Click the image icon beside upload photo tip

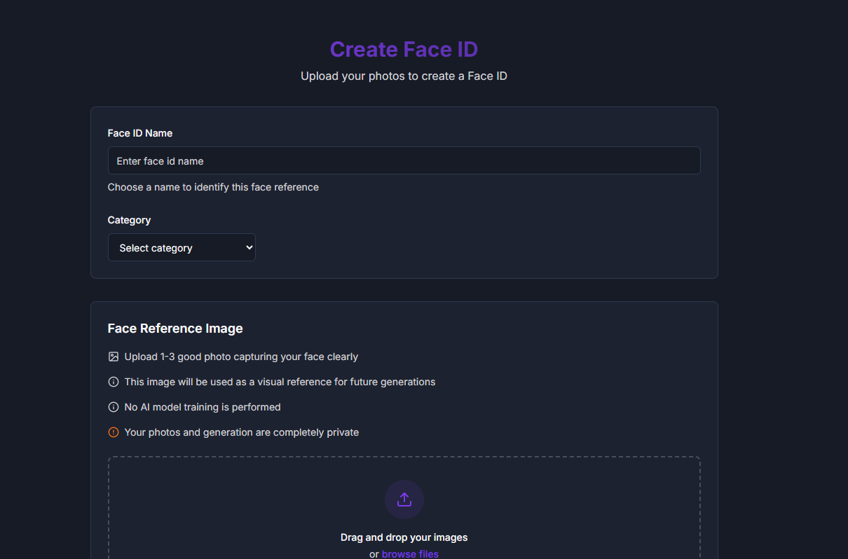click(x=114, y=357)
